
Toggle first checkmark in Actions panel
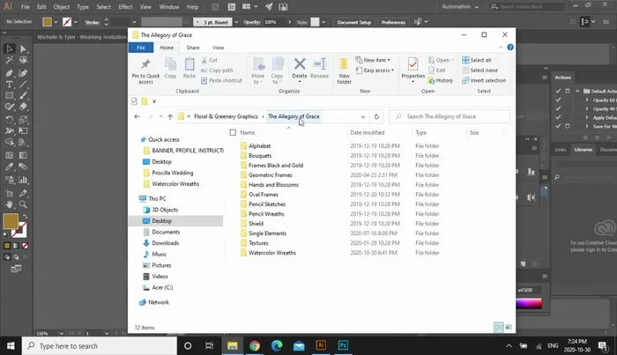pos(559,92)
